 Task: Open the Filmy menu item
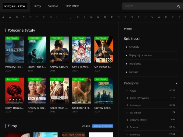tap(37, 6)
